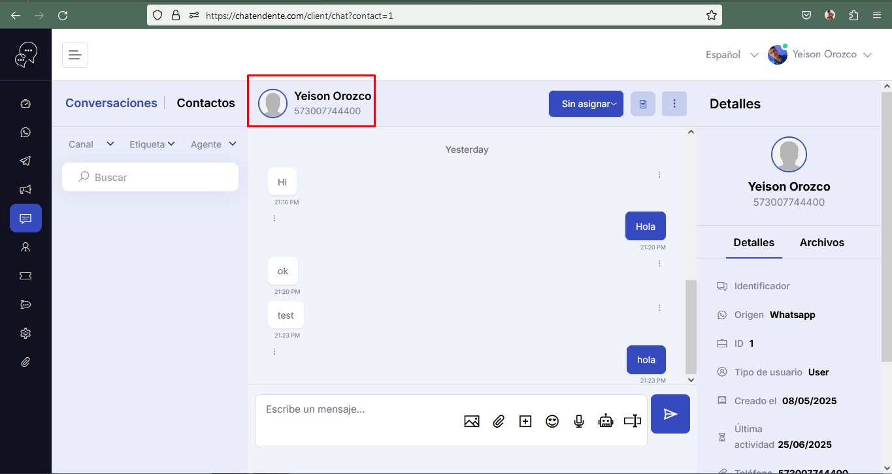Click the browser shield tracking protection icon
The image size is (892, 474).
[x=157, y=15]
